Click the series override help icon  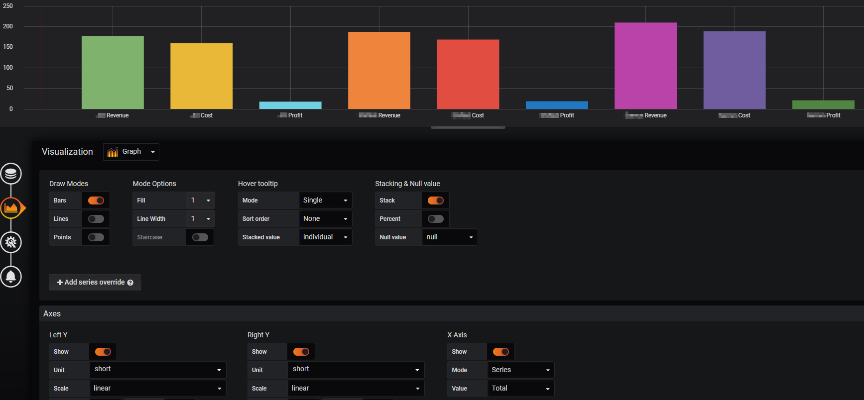tap(130, 283)
